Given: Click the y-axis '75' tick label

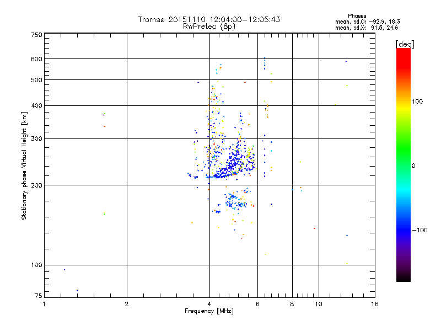Looking at the screenshot, I should pos(39,296).
